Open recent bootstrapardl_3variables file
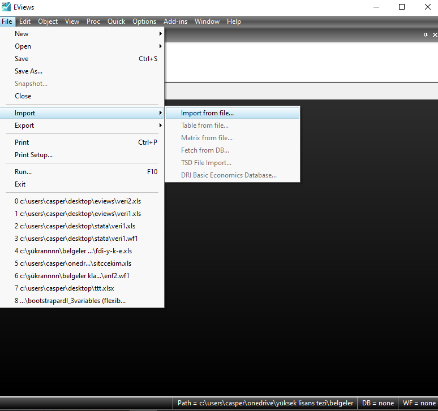 point(82,301)
